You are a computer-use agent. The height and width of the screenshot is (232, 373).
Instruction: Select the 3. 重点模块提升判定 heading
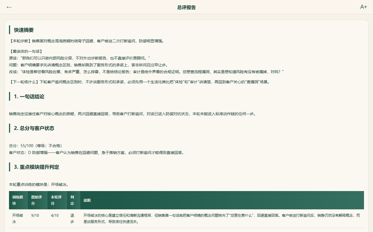37,167
